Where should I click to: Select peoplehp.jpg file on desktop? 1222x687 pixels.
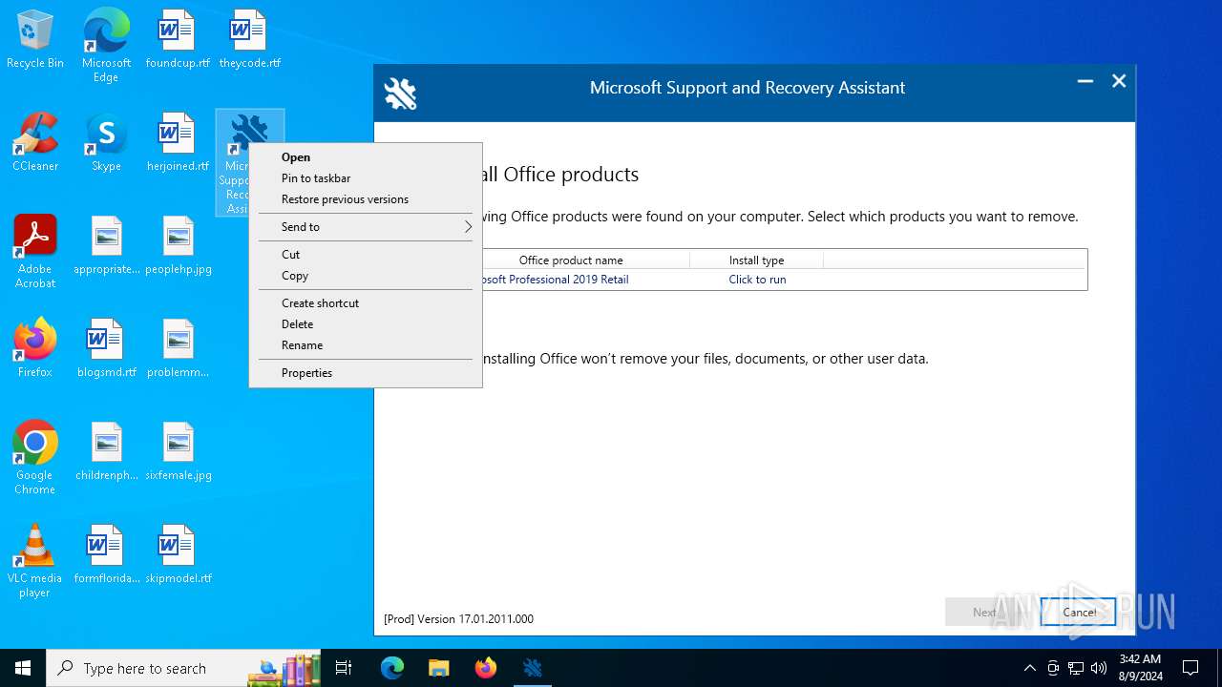(178, 246)
